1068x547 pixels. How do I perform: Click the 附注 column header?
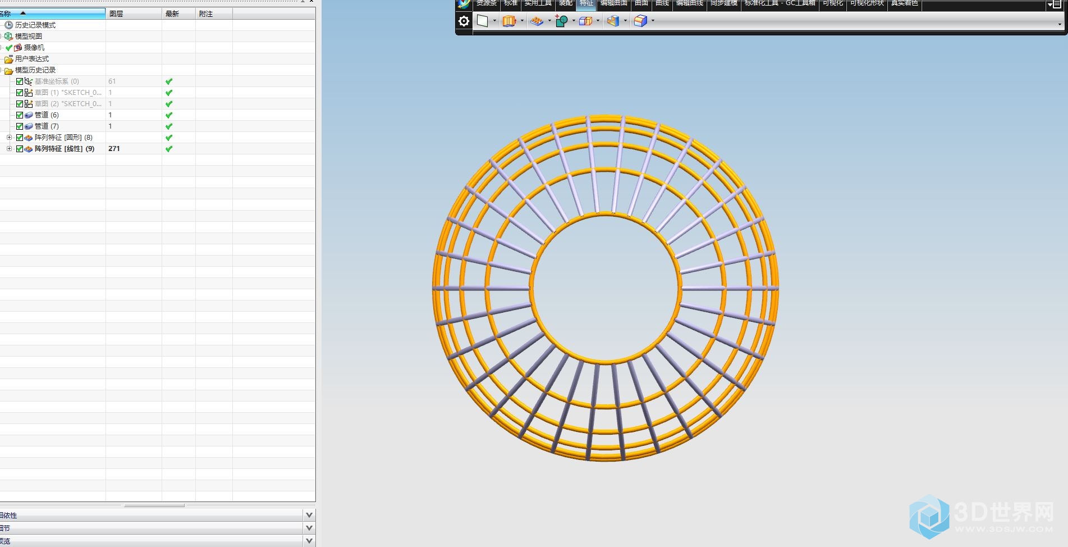[x=214, y=13]
